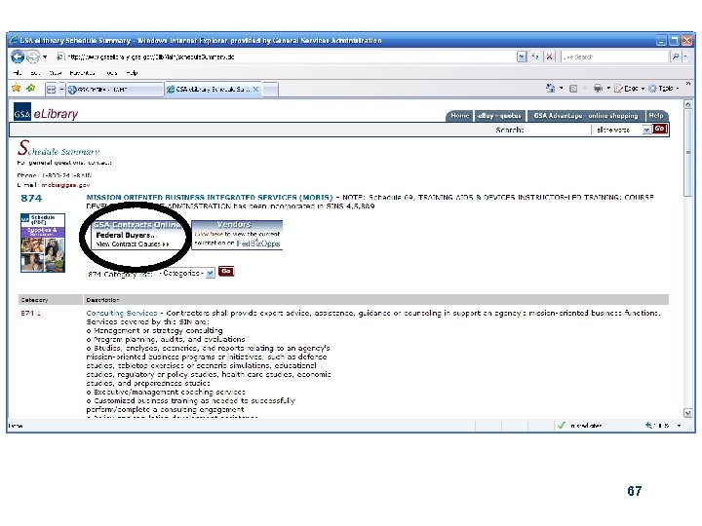Click Federal Buyers under GSA Contracts Online

click(126, 236)
